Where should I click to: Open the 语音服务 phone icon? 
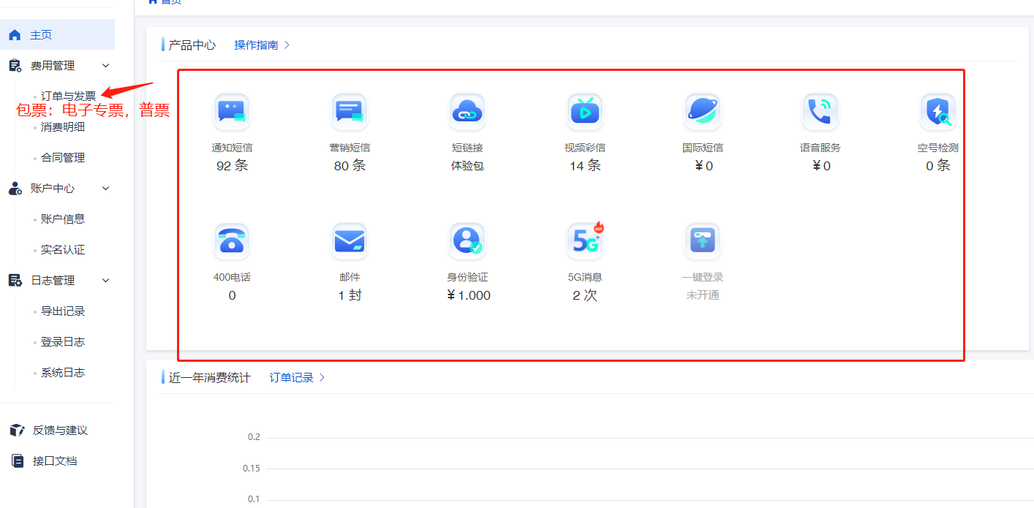pyautogui.click(x=820, y=111)
